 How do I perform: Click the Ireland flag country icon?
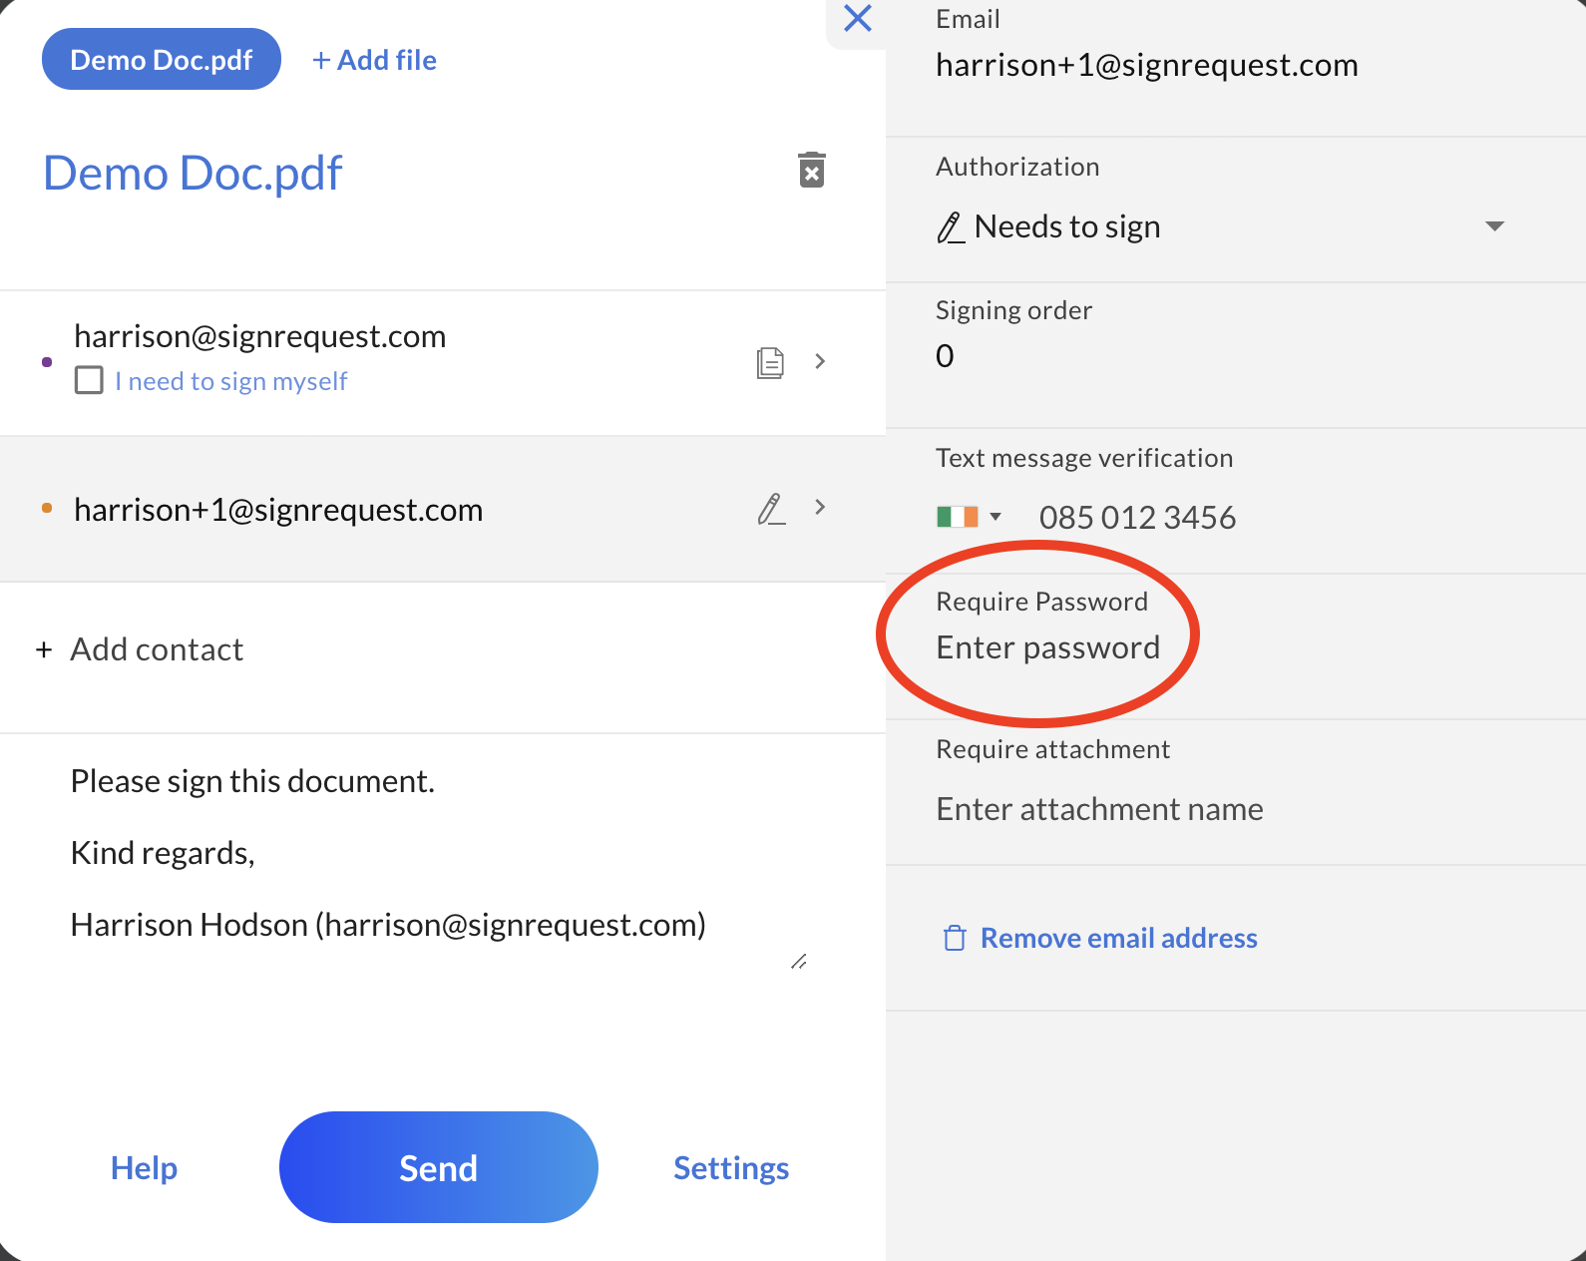coord(958,517)
